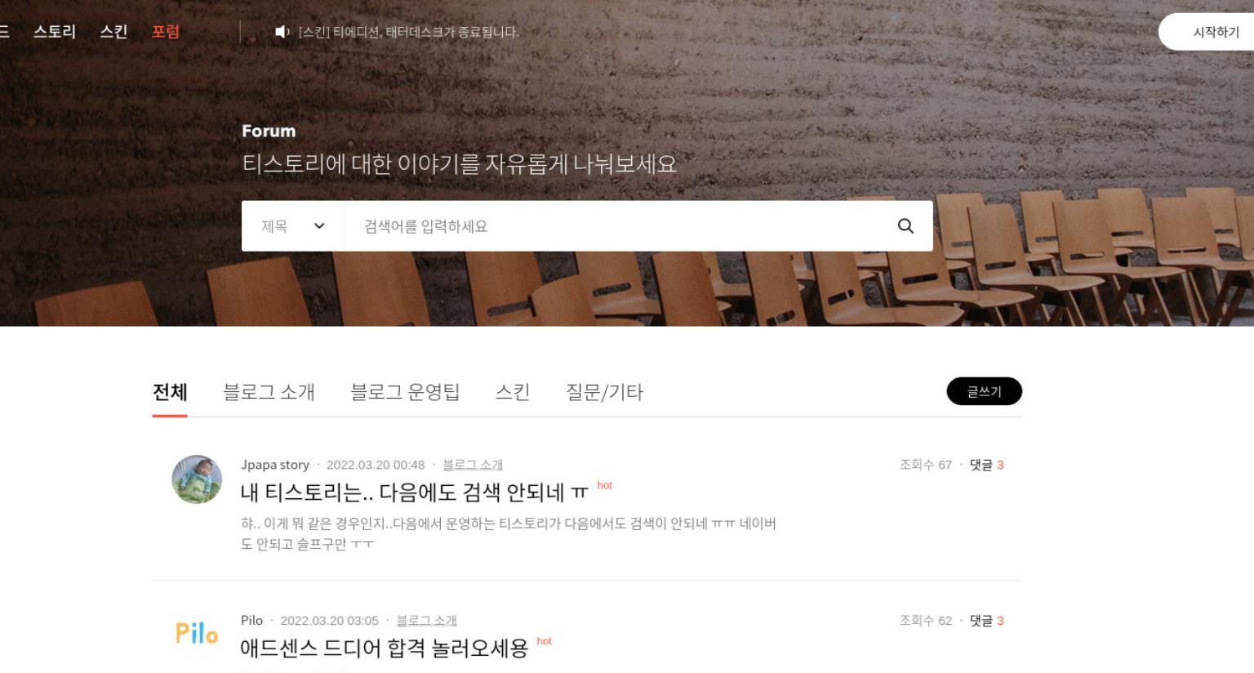This screenshot has width=1254, height=673.
Task: Open the Pilo profile avatar
Action: [197, 634]
